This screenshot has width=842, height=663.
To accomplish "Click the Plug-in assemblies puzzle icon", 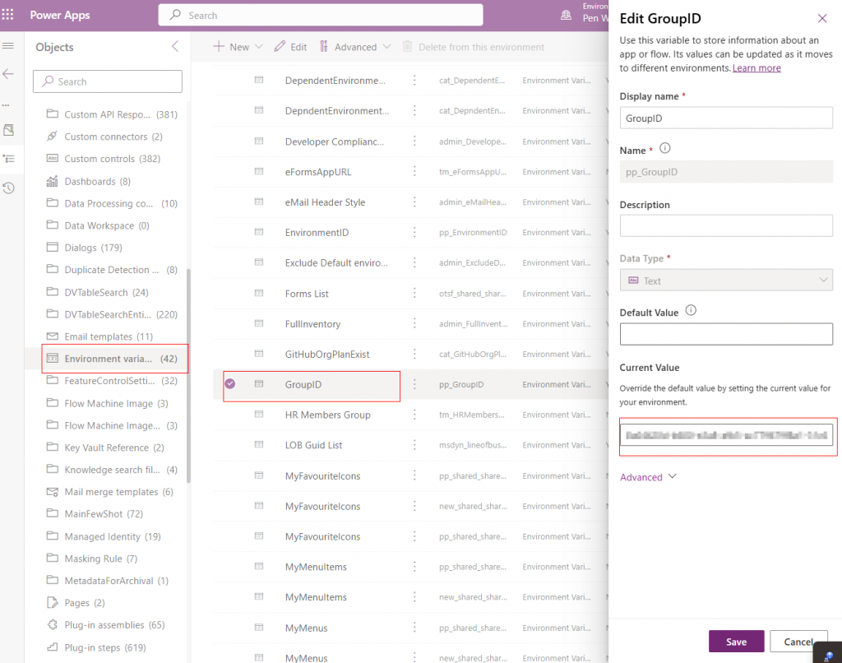I will pos(52,625).
